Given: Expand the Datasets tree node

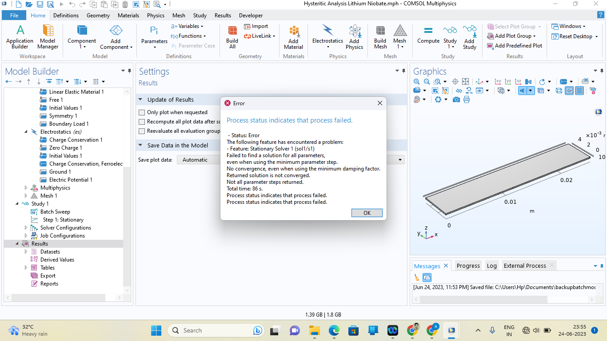Looking at the screenshot, I should tap(26, 252).
